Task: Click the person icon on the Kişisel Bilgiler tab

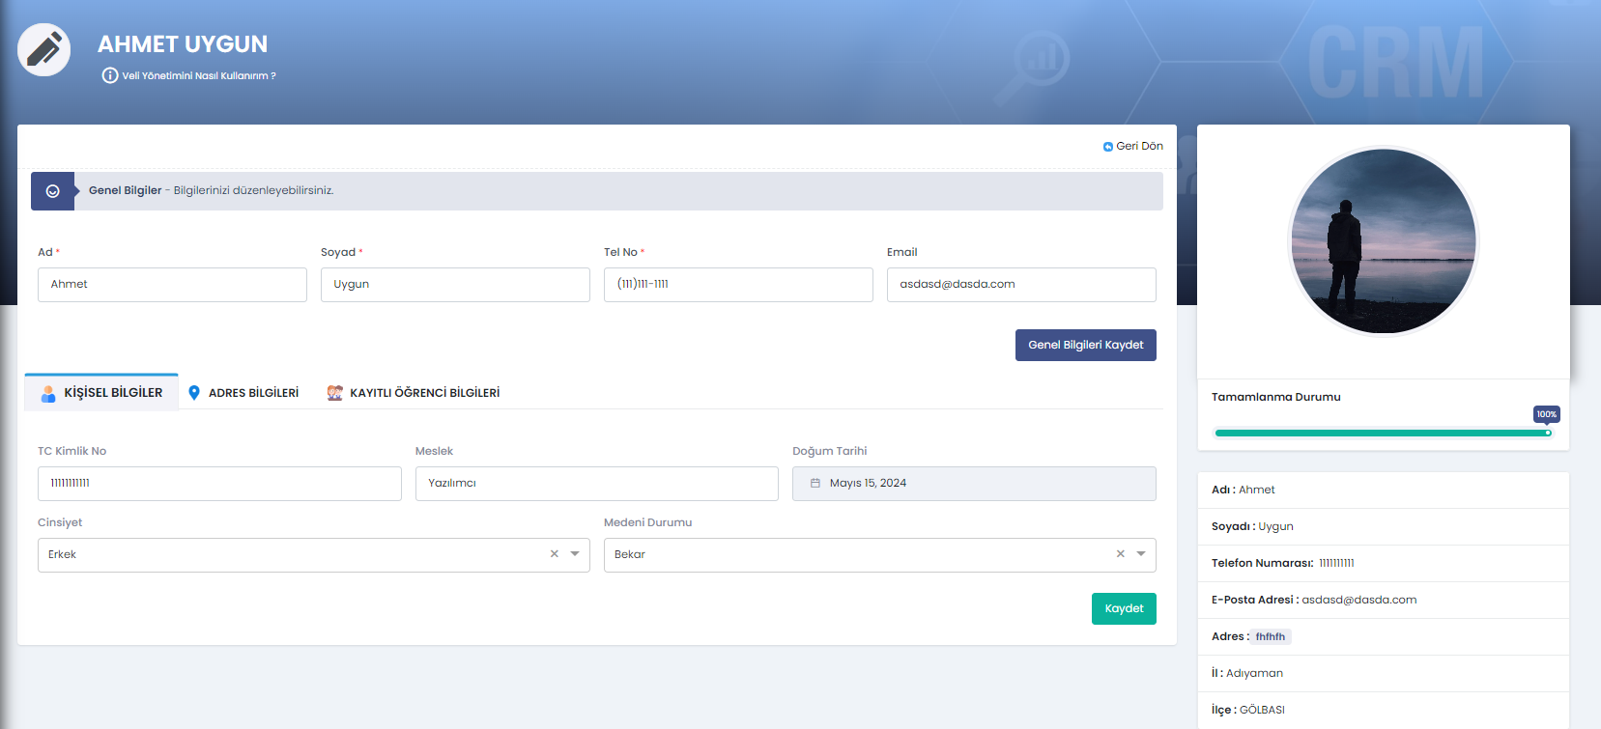Action: [x=48, y=393]
